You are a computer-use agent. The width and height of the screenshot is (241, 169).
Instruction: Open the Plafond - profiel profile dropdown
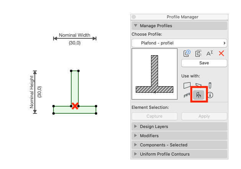tap(179, 43)
